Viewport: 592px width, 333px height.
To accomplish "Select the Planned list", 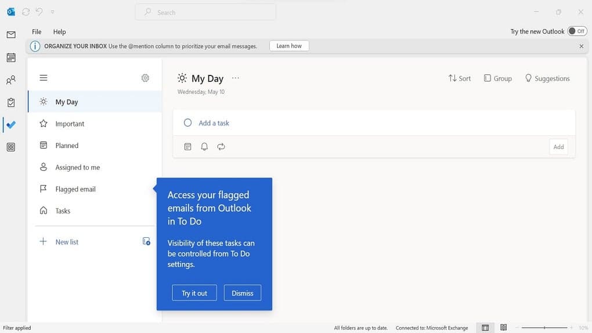I will click(95, 146).
